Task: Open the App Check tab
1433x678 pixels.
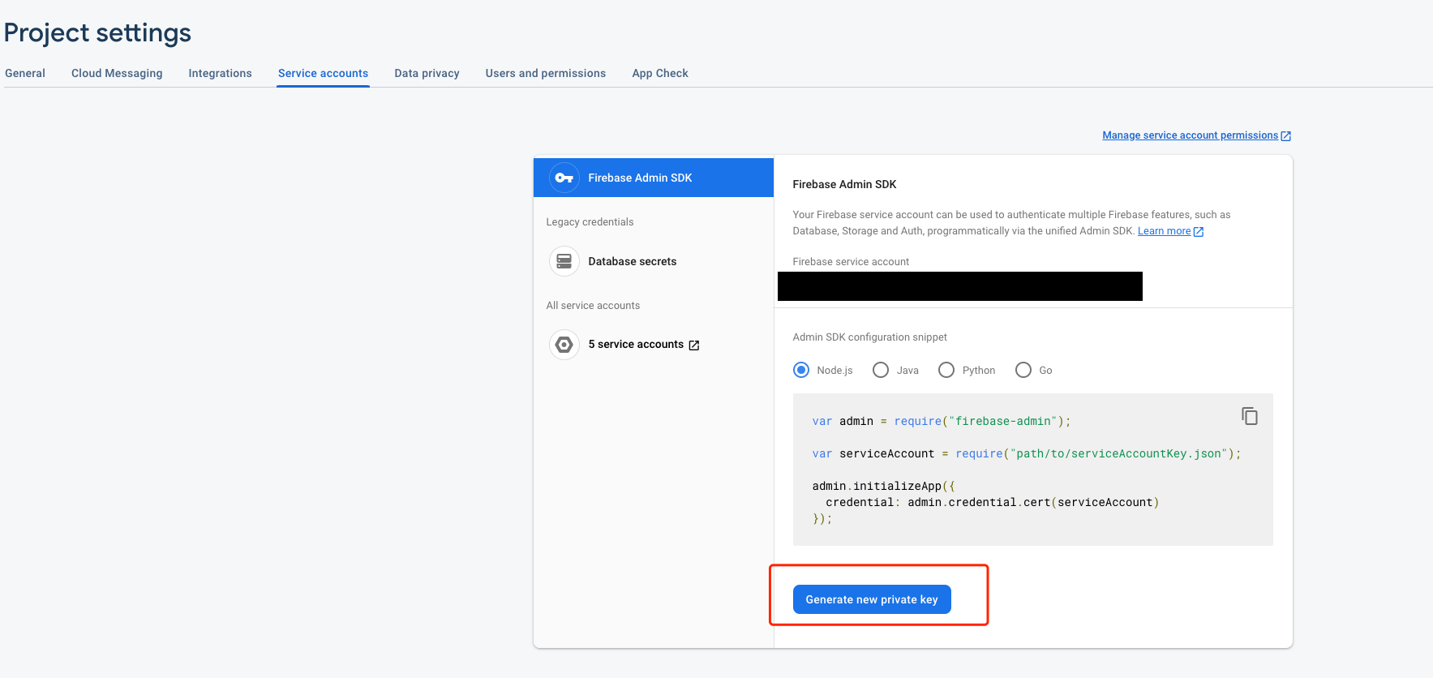Action: click(x=659, y=73)
